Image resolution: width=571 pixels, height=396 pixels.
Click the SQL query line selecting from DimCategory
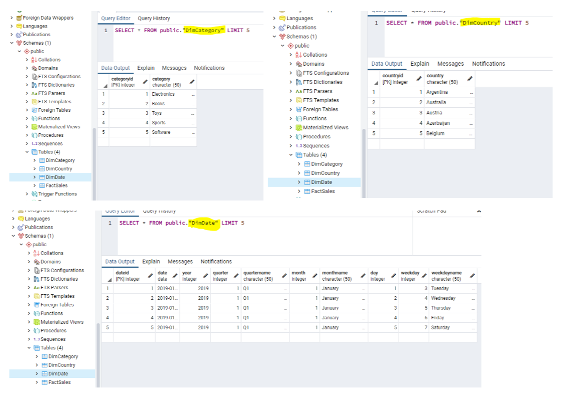coord(182,31)
